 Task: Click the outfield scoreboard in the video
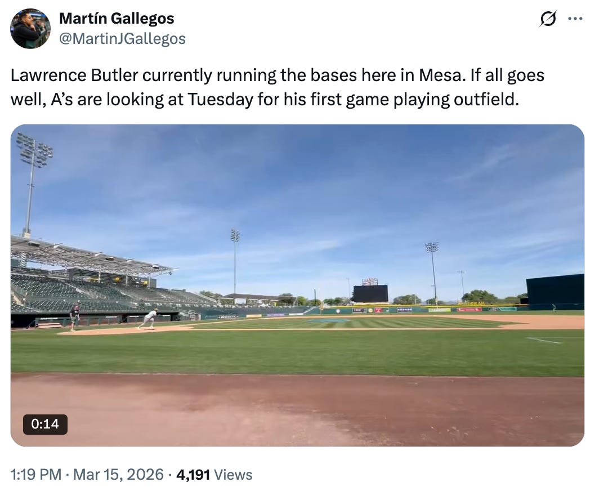coord(370,293)
